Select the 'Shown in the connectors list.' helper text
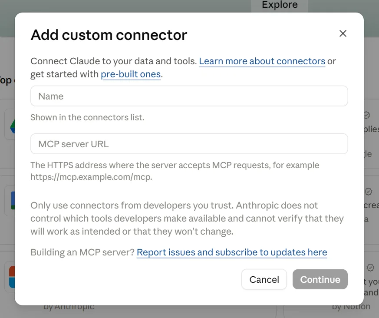The height and width of the screenshot is (318, 379). pyautogui.click(x=87, y=117)
